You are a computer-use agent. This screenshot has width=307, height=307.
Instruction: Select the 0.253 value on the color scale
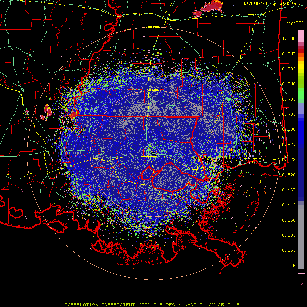click(289, 250)
